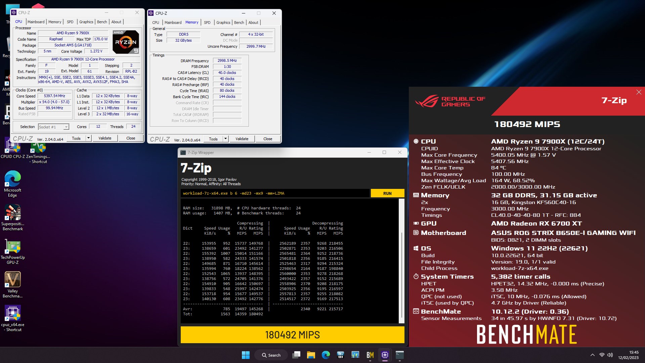Open Graphics tab in right CPU-Z window

223,23
